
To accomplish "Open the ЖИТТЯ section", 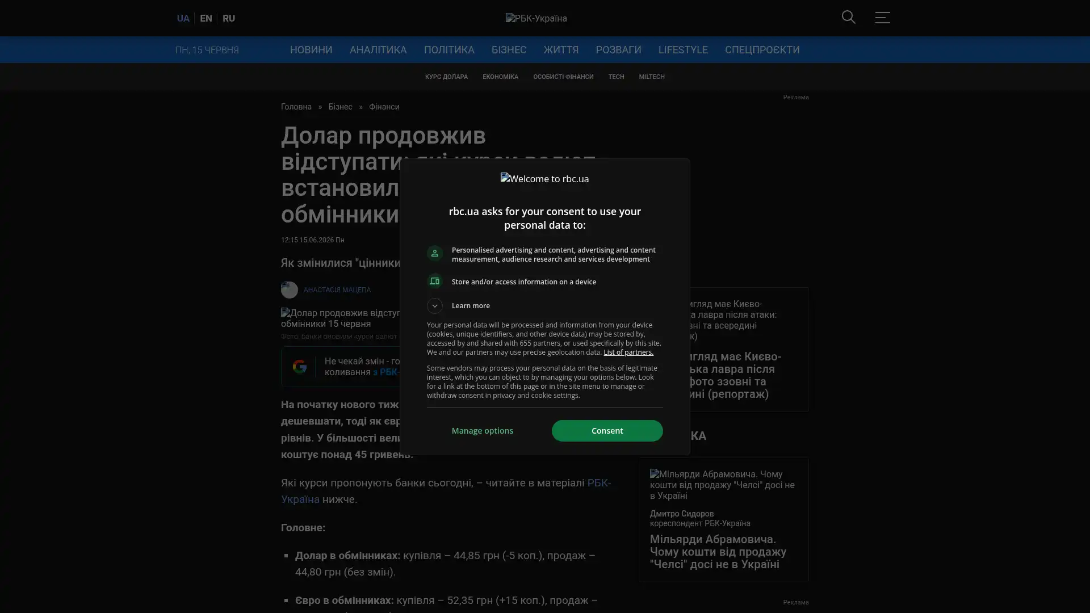I will tap(561, 50).
